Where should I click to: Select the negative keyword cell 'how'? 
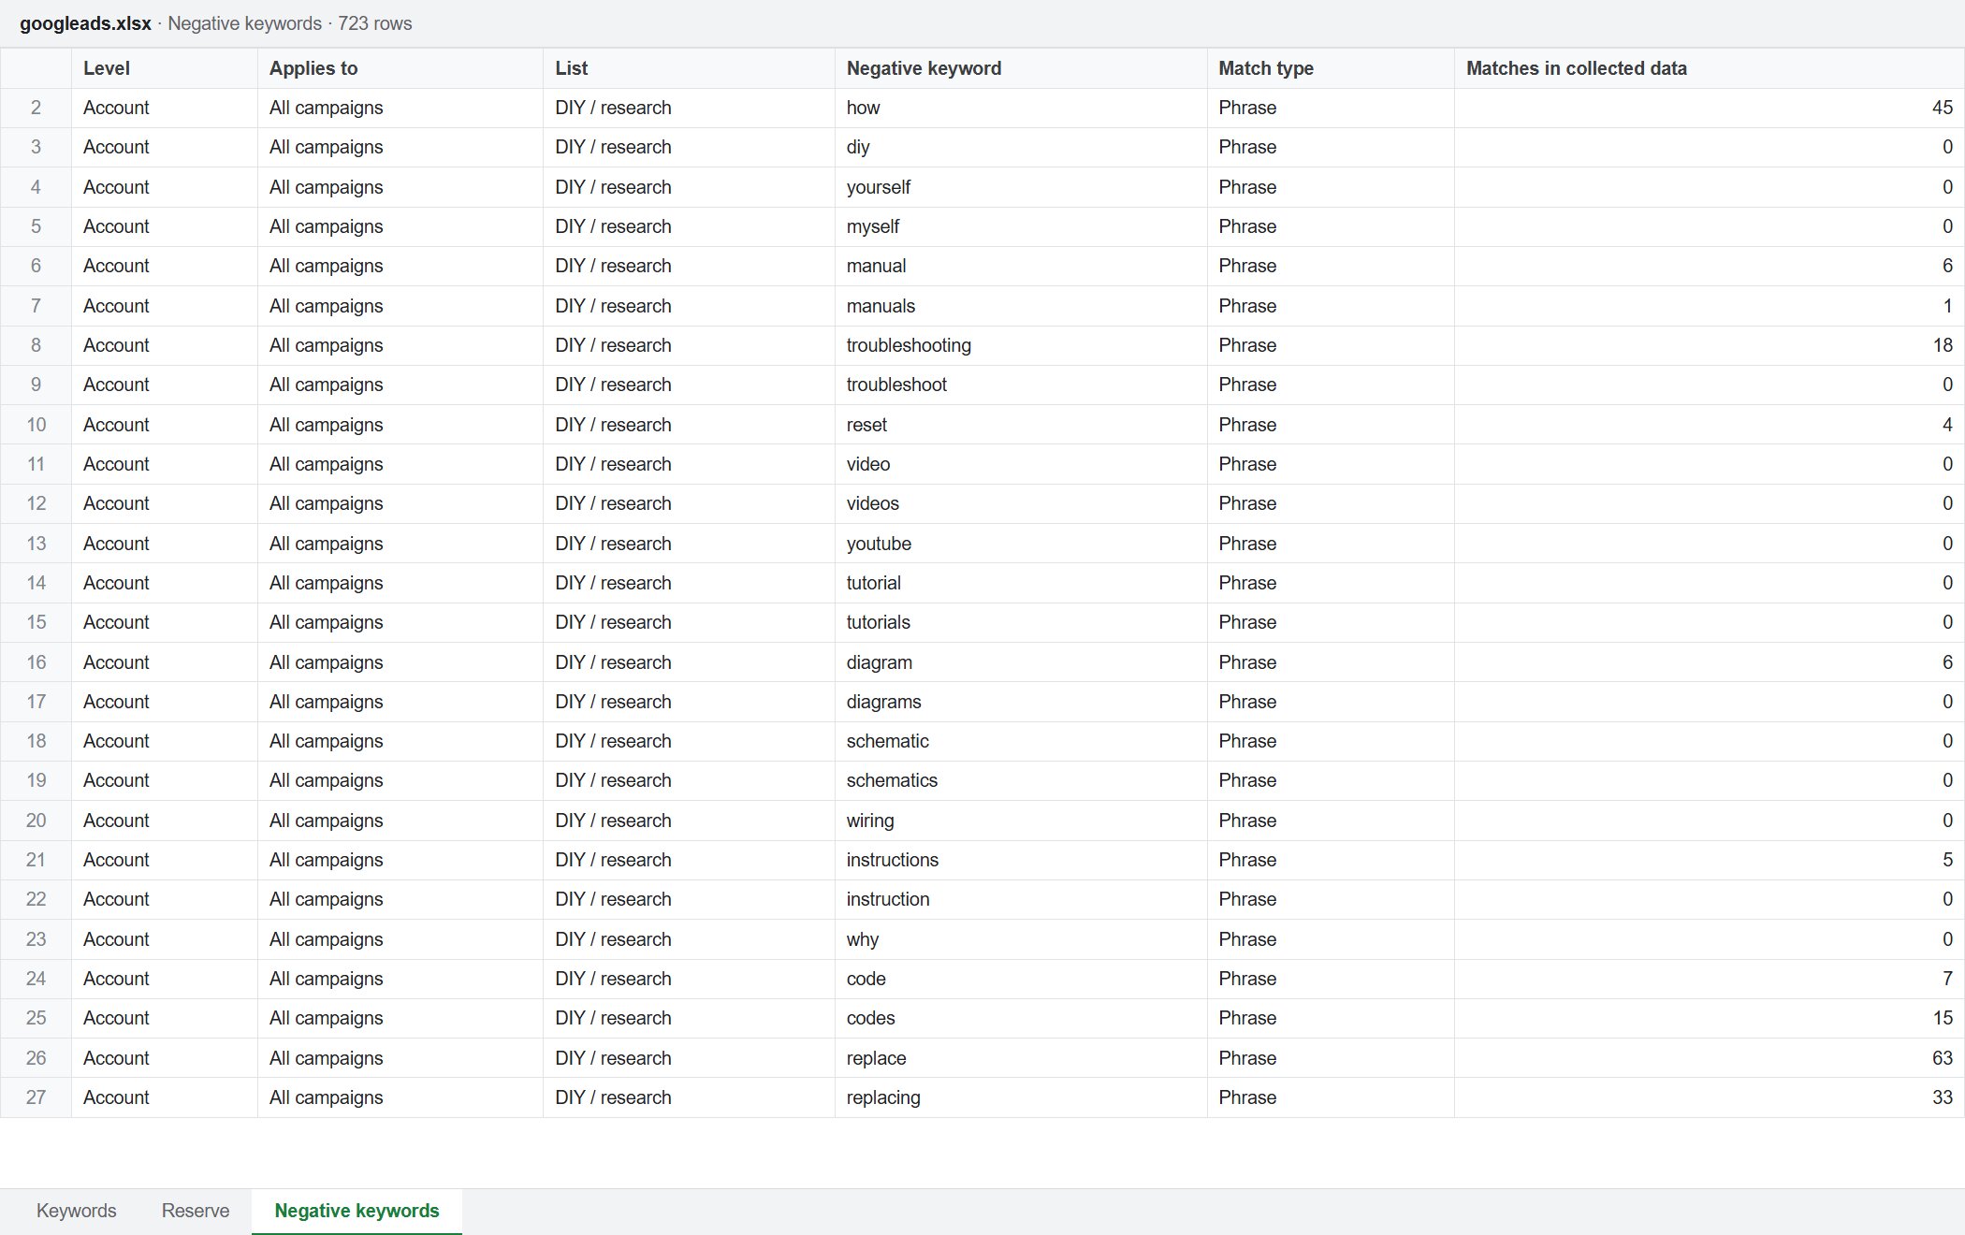tap(1021, 108)
